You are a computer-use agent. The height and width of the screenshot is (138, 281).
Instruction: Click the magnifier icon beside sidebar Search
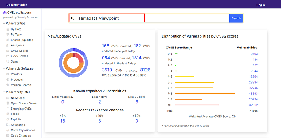(8, 61)
